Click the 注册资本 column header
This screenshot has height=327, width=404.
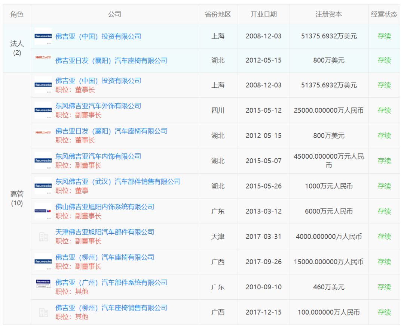[328, 14]
